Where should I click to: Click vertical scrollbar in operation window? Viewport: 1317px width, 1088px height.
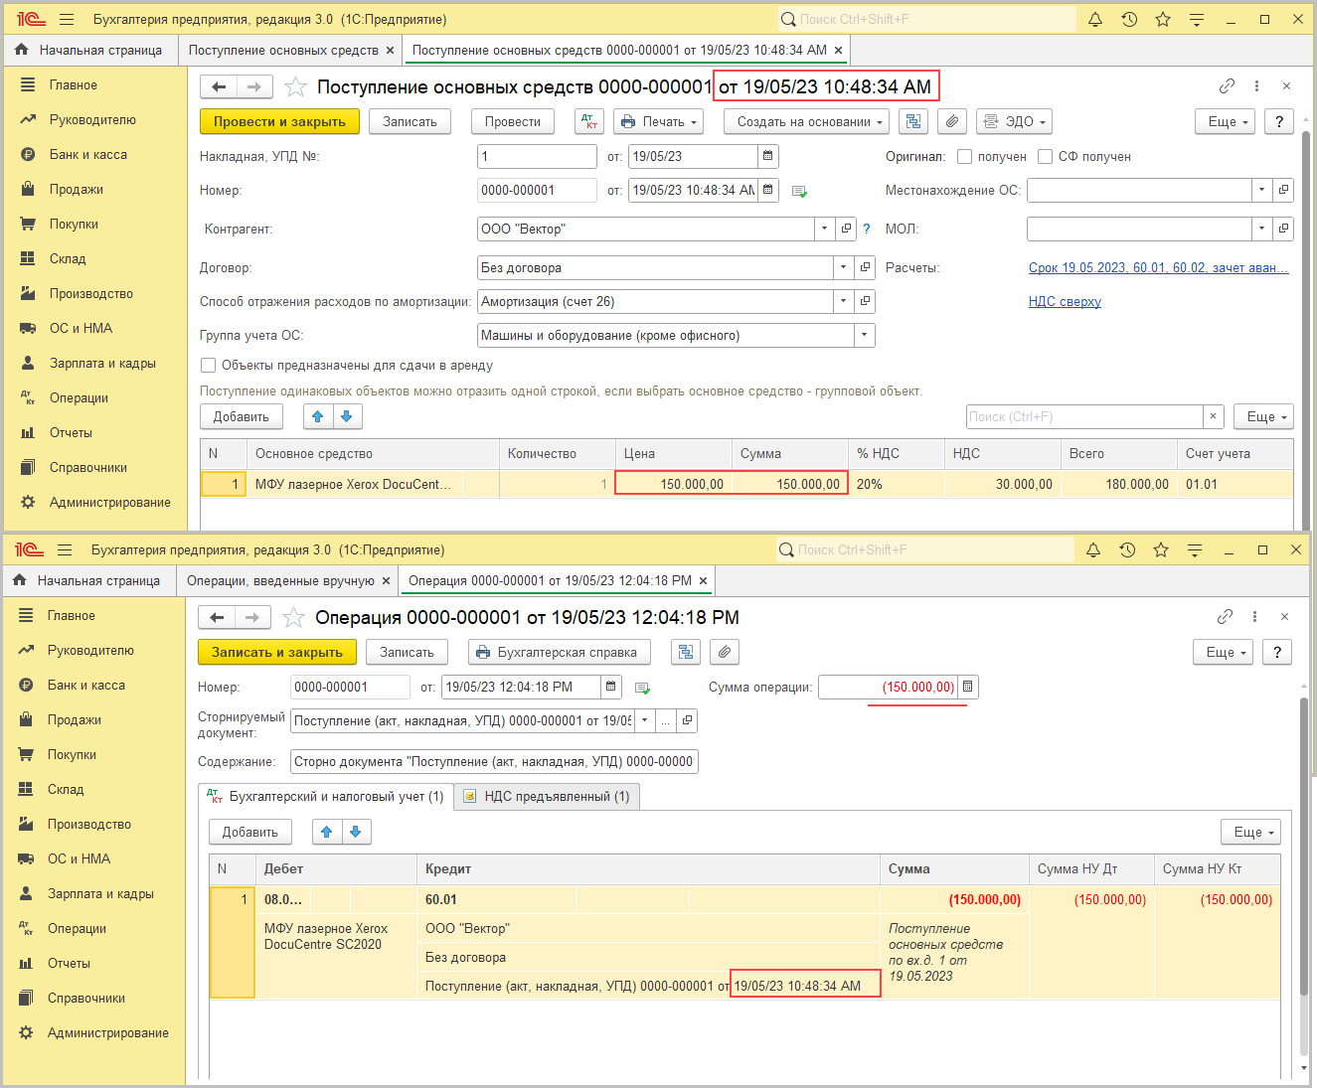pos(1304,845)
